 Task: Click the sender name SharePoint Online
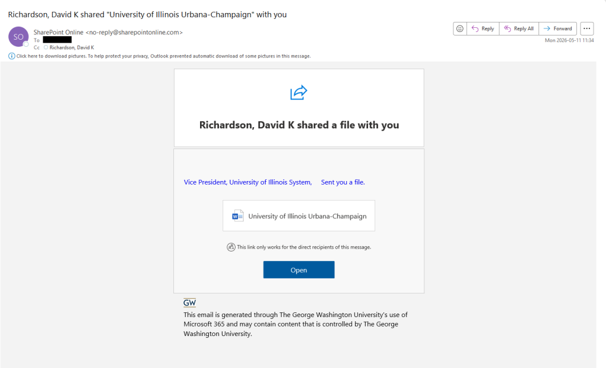(59, 33)
